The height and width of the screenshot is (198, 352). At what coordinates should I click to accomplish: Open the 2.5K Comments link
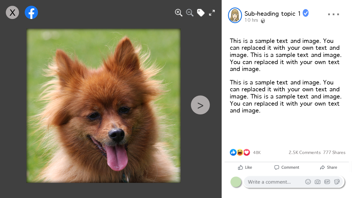coord(305,152)
